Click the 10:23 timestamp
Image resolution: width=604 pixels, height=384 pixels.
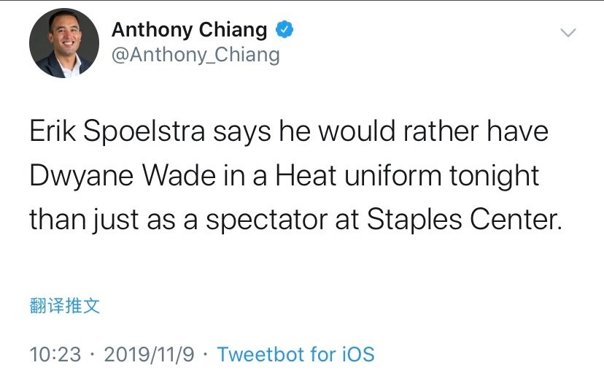pos(55,355)
